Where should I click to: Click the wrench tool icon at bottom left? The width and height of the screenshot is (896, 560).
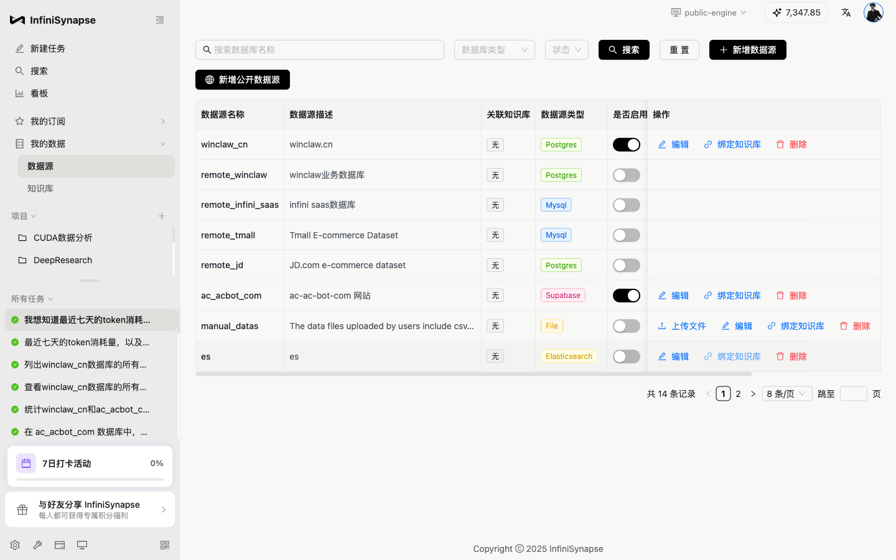pos(37,544)
